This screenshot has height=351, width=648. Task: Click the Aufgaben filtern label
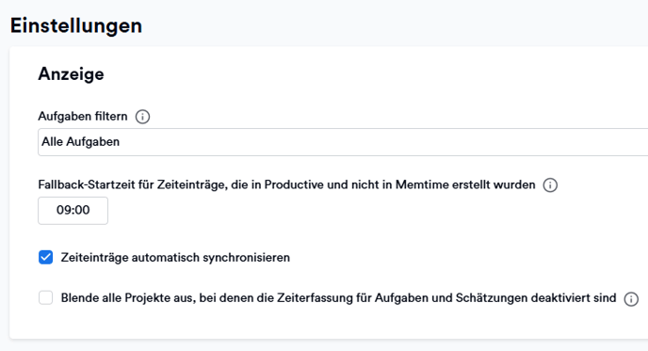tap(83, 117)
